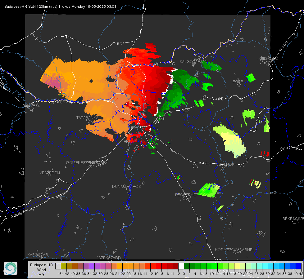The height and width of the screenshot is (279, 304).
Task: Click the green echo northeast of Kecskemet
Action: click(209, 190)
